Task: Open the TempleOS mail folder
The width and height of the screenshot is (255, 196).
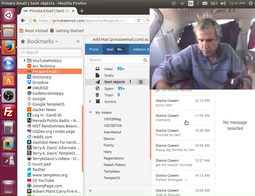Action: point(112,178)
